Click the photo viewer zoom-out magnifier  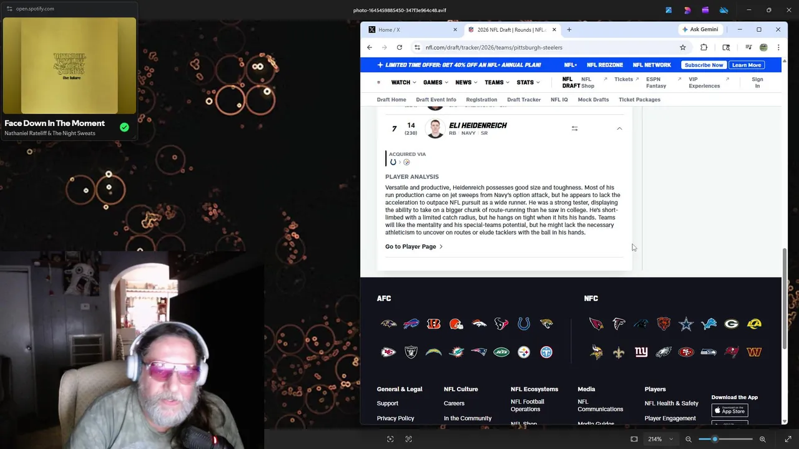pos(689,439)
